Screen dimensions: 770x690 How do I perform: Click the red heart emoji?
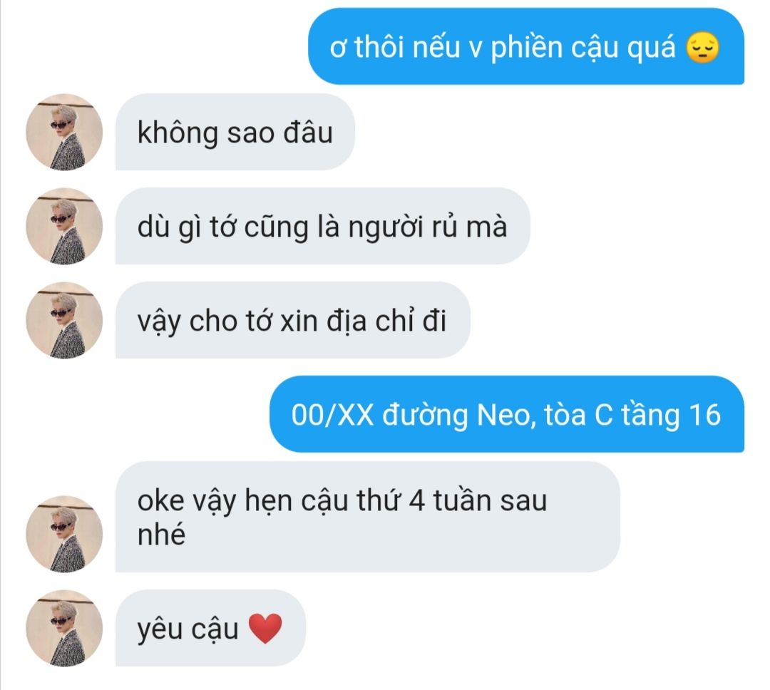point(265,629)
